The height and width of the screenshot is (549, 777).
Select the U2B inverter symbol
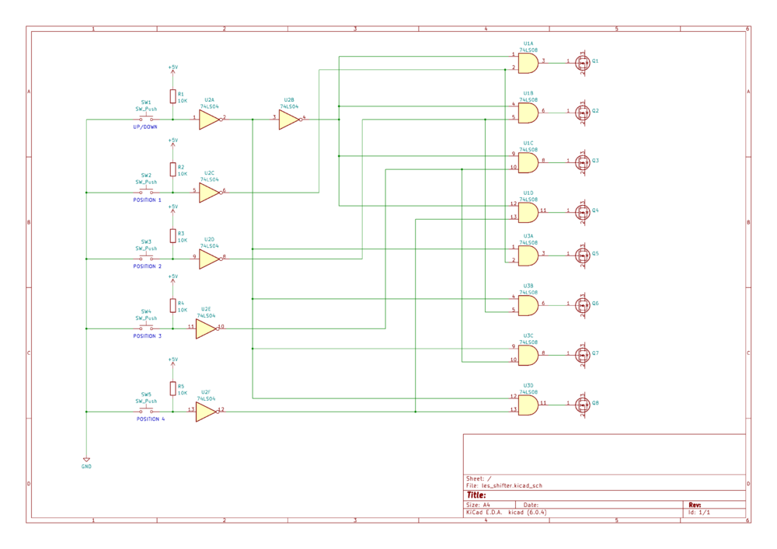[x=290, y=120]
